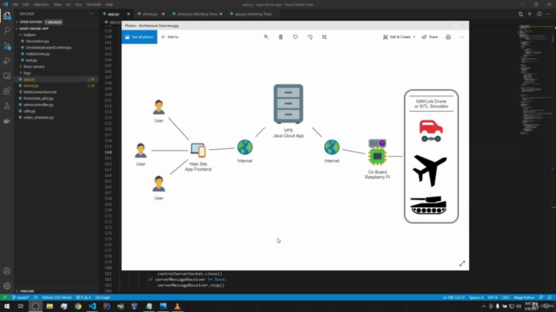Viewport: 556px width, 312px height.
Task: Open the Search view in activity bar
Action: point(7,31)
